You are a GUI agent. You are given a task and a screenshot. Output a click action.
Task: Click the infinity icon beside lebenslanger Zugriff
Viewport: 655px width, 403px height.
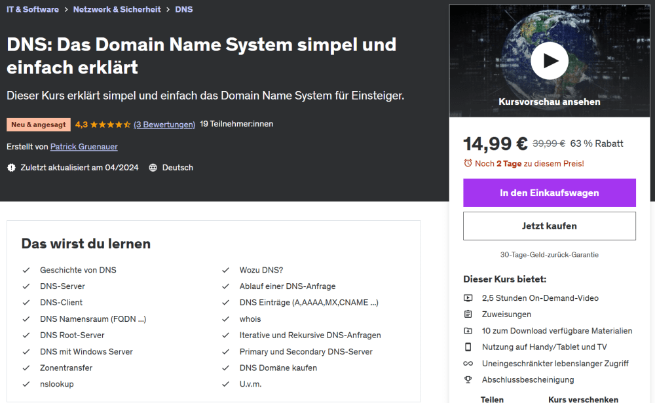pos(468,364)
